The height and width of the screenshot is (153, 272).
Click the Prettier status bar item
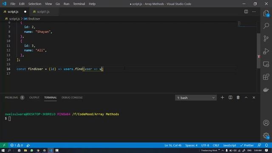click(247, 145)
